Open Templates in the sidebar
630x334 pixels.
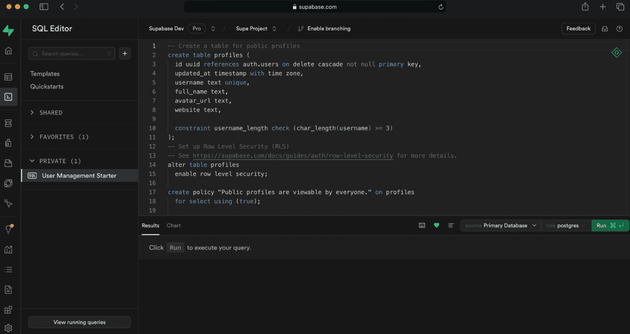point(45,73)
